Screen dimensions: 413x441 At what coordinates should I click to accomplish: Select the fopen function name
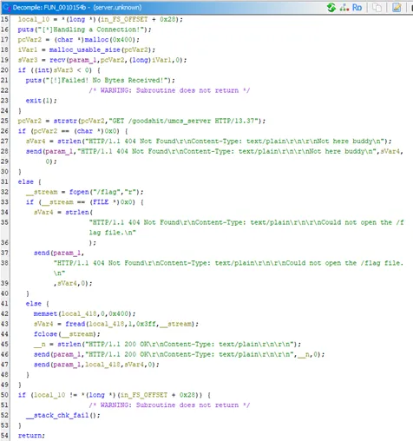(79, 192)
